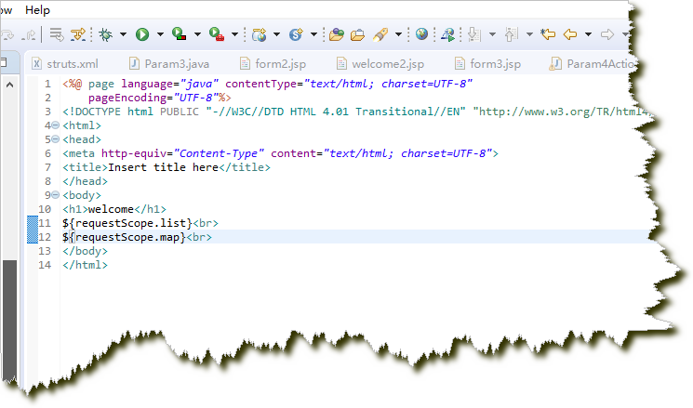Viewport: 693px width, 408px height.
Task: Click the up chevron in left panel
Action: [9, 85]
